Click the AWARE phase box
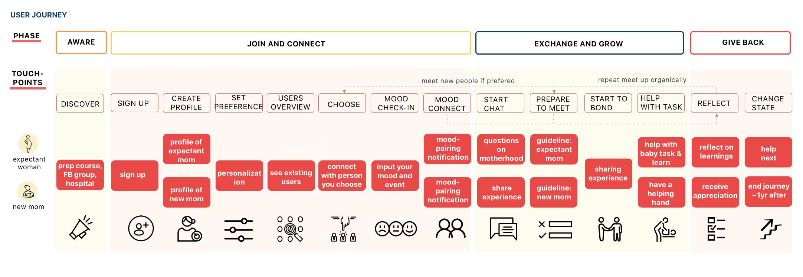Image resolution: width=803 pixels, height=277 pixels. (x=81, y=42)
